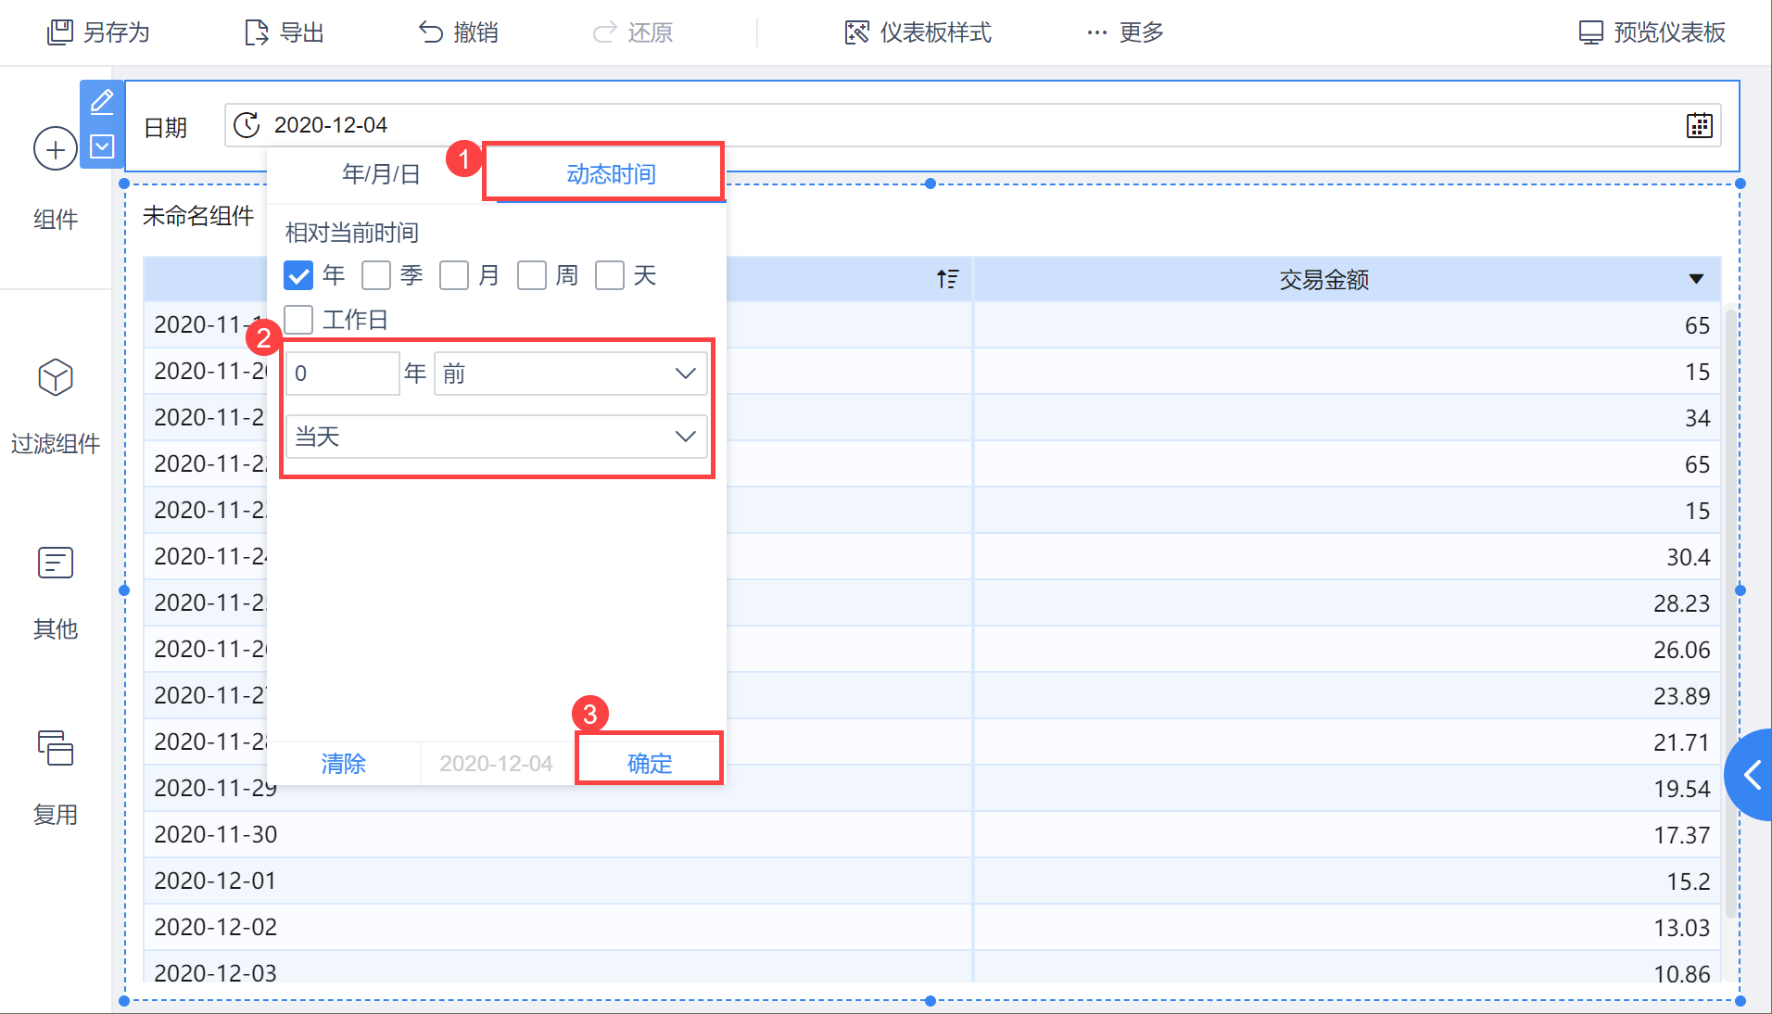1772x1014 pixels.
Task: Click the calendar icon in date field
Action: [x=1700, y=125]
